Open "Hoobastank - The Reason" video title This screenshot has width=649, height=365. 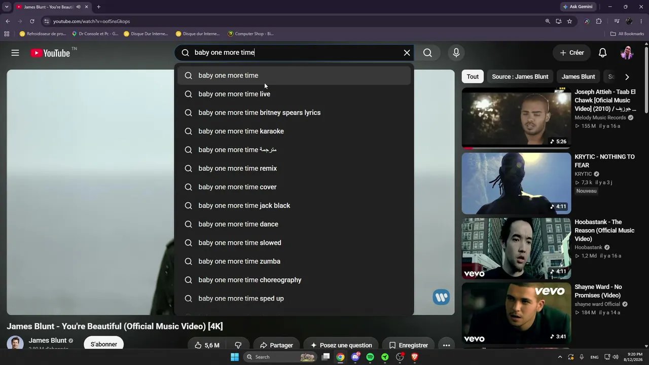point(604,230)
